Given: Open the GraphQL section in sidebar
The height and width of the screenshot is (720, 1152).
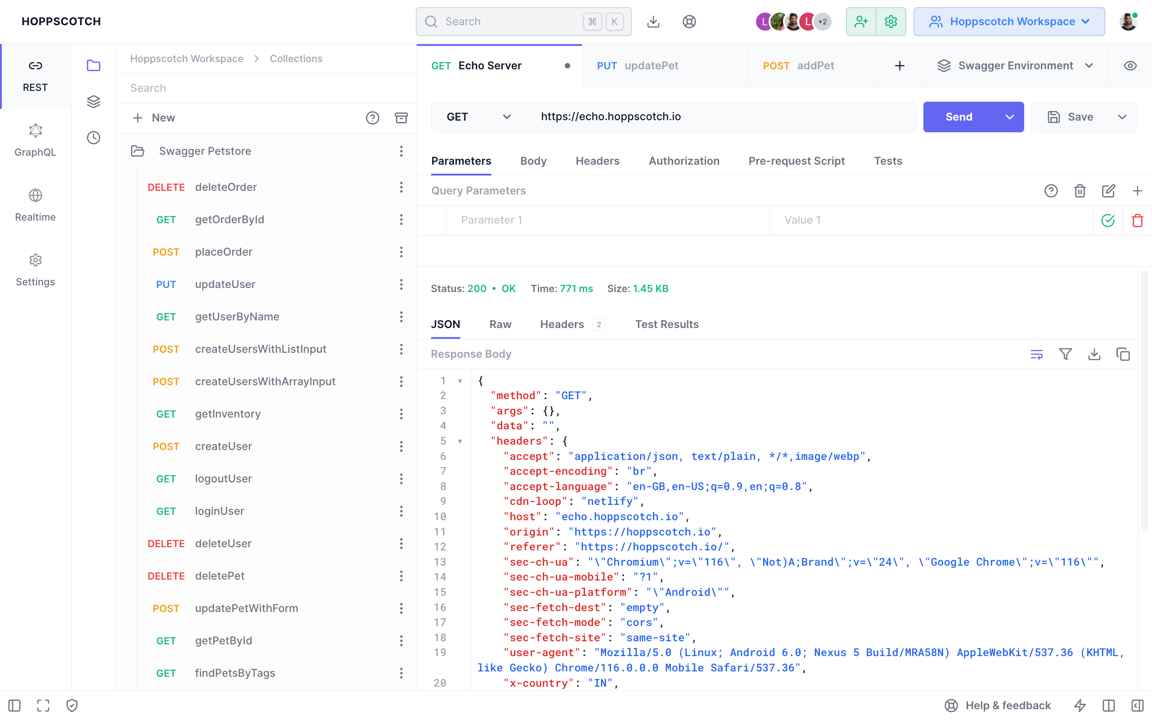Looking at the screenshot, I should 35,140.
